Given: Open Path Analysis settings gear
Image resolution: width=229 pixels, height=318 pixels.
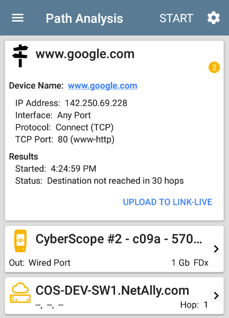Looking at the screenshot, I should (x=214, y=18).
